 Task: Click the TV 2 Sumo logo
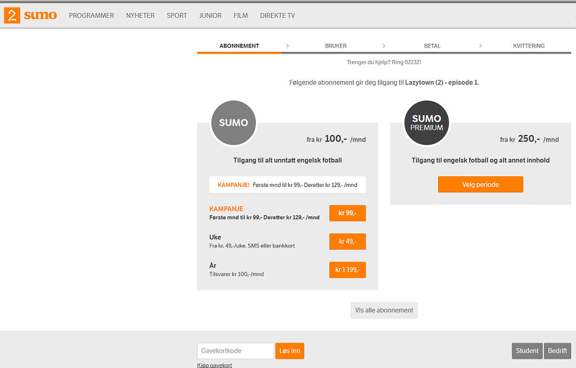click(x=30, y=16)
